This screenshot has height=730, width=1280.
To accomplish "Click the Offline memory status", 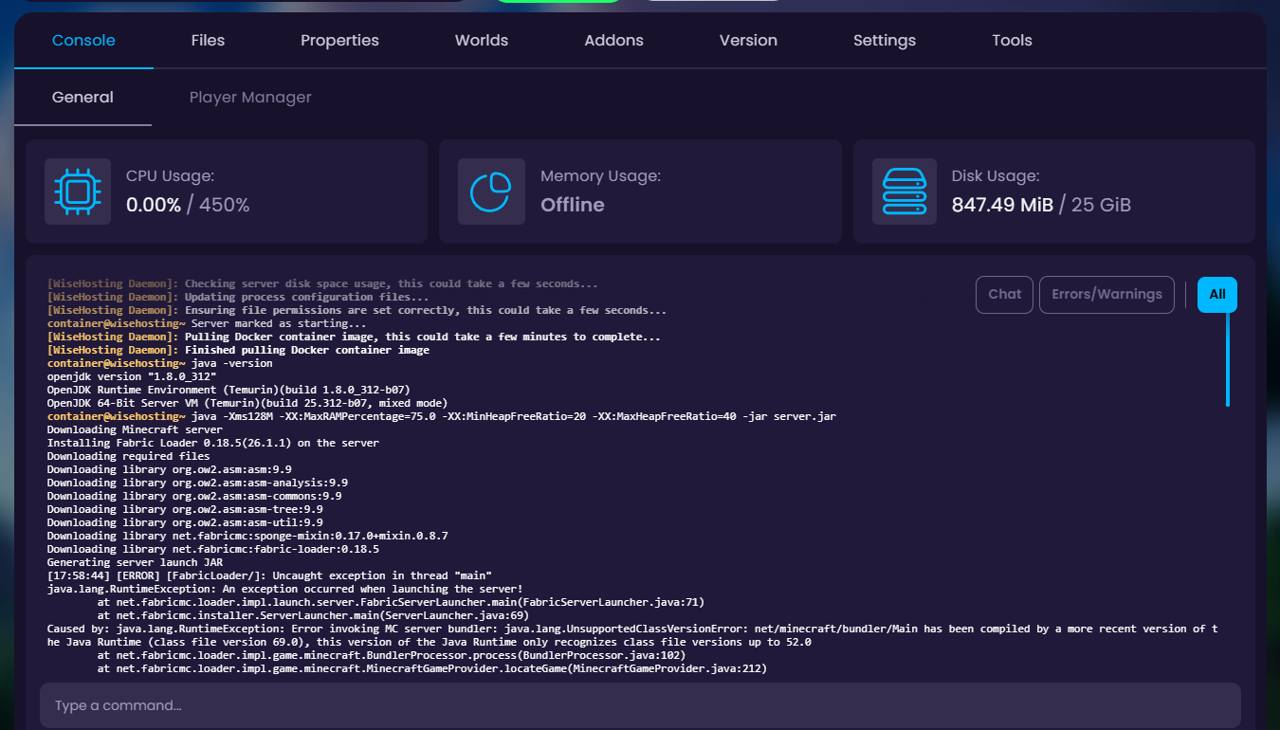I will tap(573, 205).
